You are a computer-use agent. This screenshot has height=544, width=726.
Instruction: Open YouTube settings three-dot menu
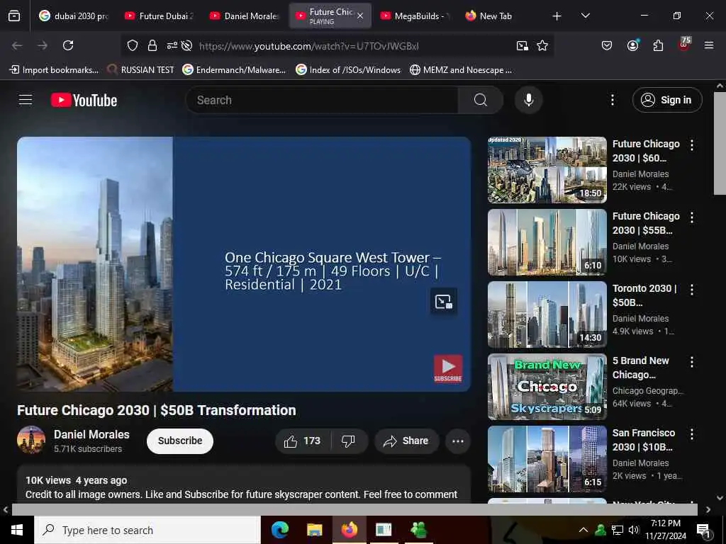tap(612, 100)
